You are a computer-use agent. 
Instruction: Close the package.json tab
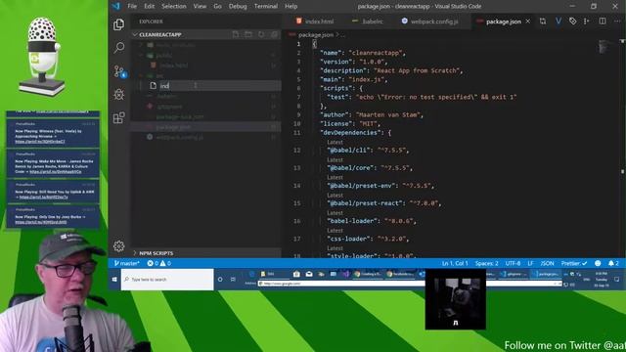coord(528,22)
